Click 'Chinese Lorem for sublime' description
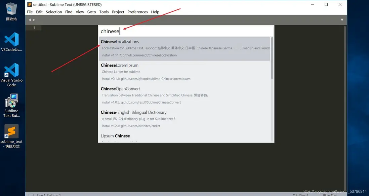 click(x=121, y=72)
